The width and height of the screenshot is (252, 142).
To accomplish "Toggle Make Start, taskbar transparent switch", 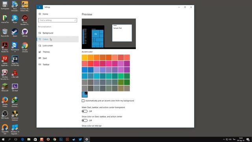I will tap(85, 111).
